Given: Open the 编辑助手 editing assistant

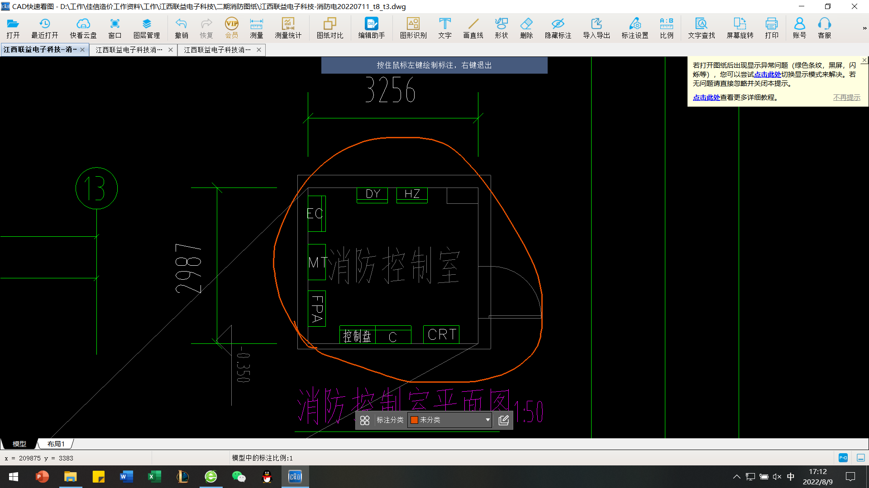Looking at the screenshot, I should pos(372,28).
